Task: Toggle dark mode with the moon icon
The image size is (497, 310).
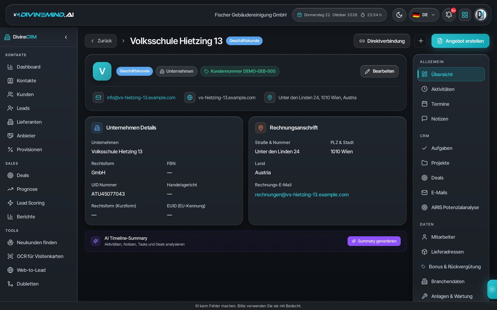Action: click(399, 15)
